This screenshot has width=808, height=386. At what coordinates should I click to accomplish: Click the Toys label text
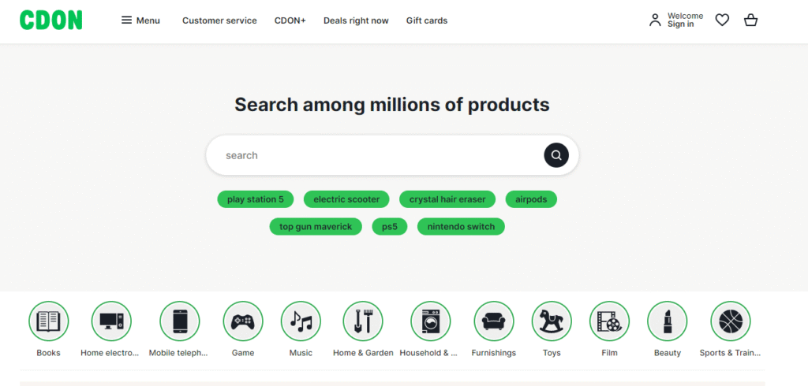552,353
